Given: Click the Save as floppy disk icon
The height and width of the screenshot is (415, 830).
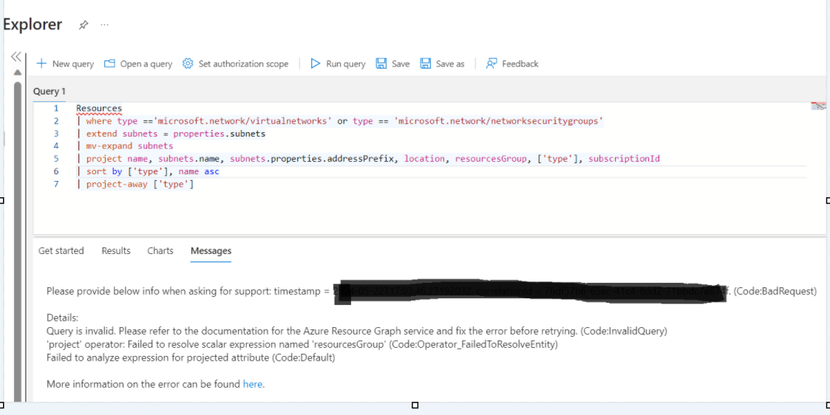Looking at the screenshot, I should [426, 64].
